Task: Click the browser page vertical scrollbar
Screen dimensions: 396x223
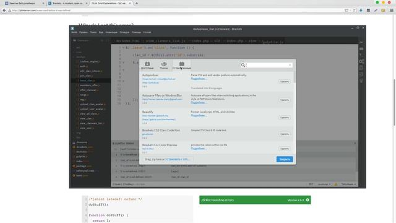Action: pos(394,102)
